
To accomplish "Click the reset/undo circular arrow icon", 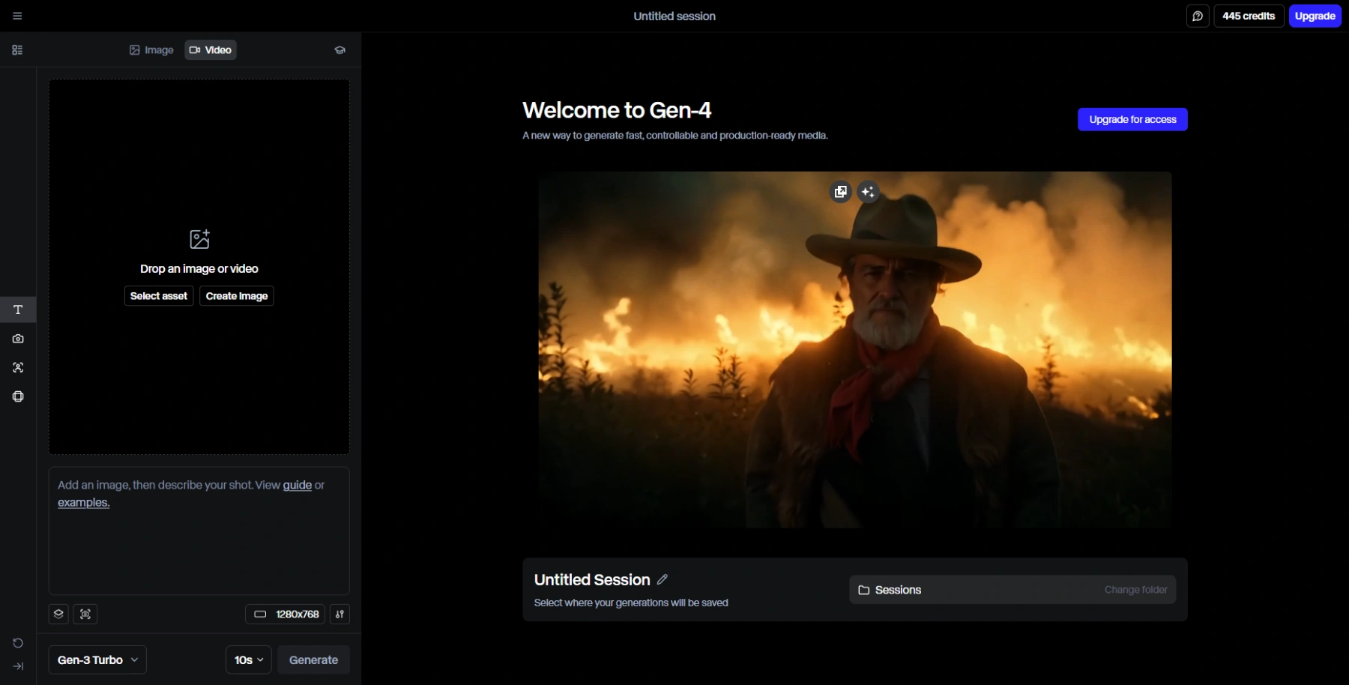I will (x=18, y=643).
